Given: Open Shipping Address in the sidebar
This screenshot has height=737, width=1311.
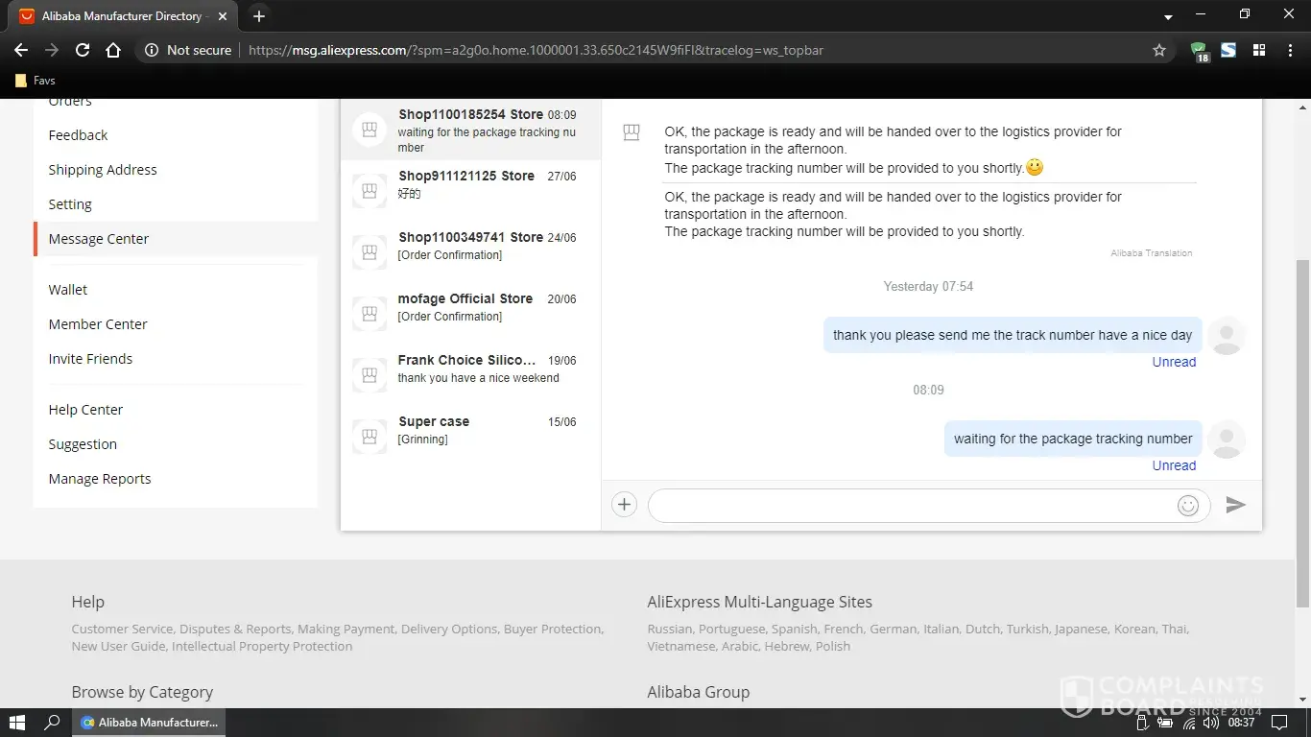Looking at the screenshot, I should (103, 170).
